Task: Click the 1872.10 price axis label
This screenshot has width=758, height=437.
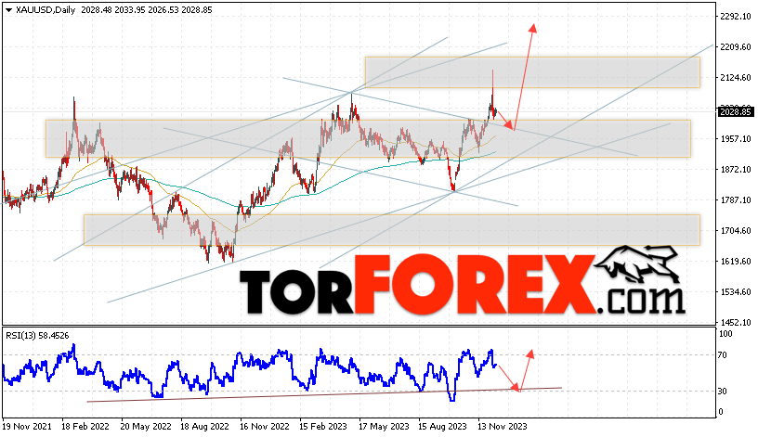Action: click(736, 170)
